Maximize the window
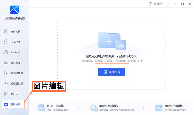The height and width of the screenshot is (115, 194). 183,4
